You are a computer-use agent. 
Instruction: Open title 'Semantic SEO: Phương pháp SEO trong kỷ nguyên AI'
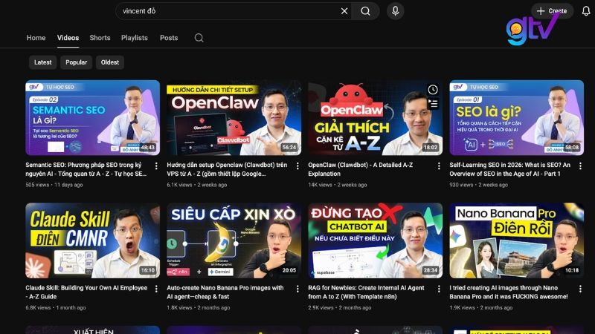click(86, 169)
